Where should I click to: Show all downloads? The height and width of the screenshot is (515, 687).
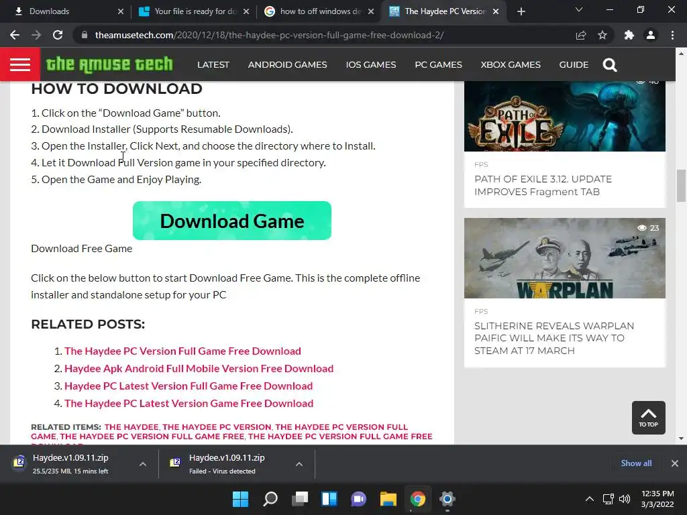pyautogui.click(x=636, y=463)
